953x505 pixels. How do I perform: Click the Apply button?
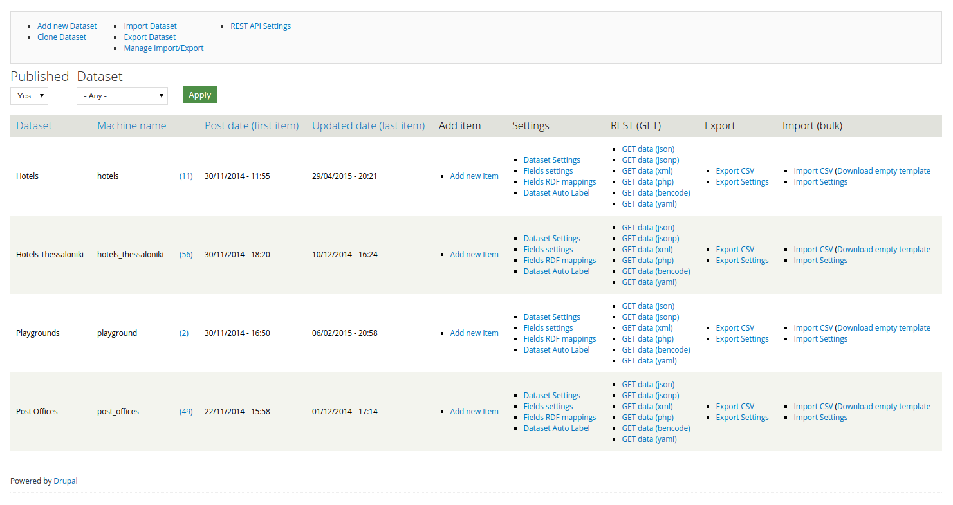[x=199, y=94]
